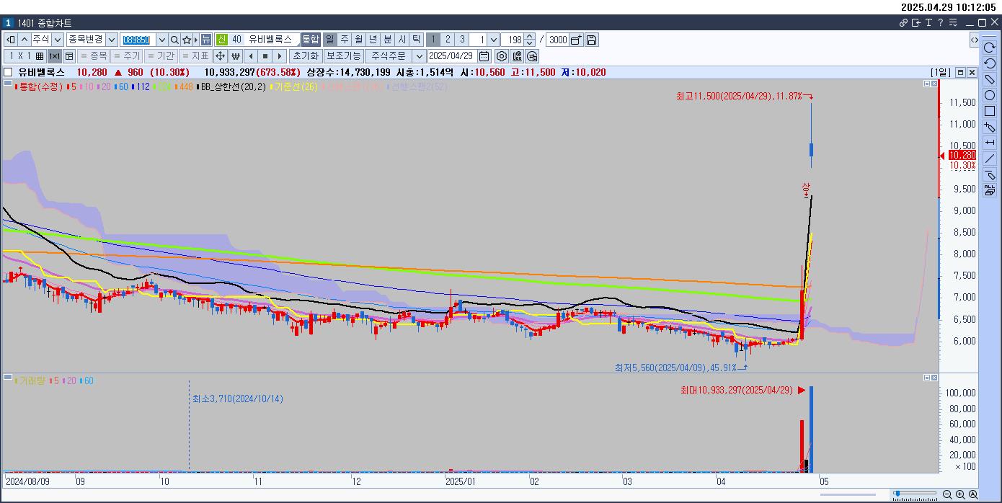Toggle the 지표 sync button
The width and height of the screenshot is (1002, 503).
[195, 56]
